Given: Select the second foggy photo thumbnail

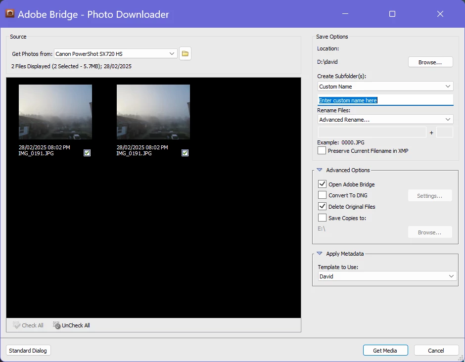Looking at the screenshot, I should point(153,112).
